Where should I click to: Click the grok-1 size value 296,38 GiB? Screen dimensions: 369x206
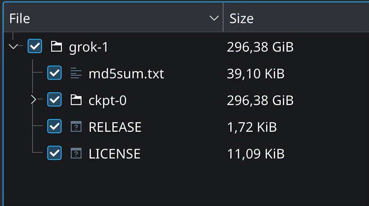tap(260, 47)
